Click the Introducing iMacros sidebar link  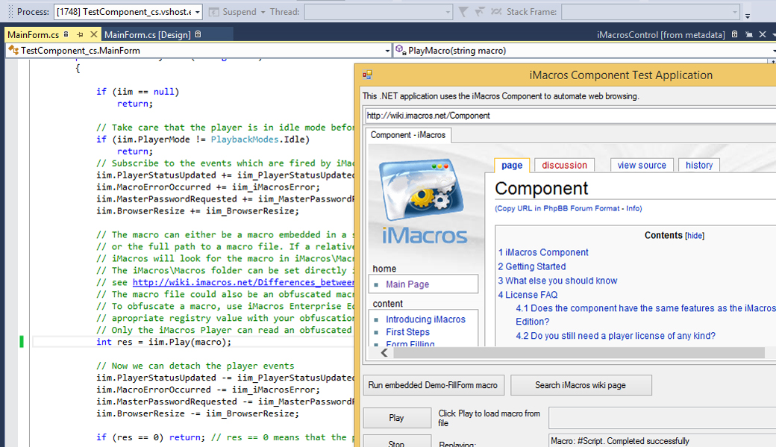coord(425,319)
